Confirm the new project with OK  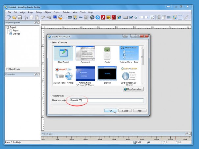tap(111, 111)
